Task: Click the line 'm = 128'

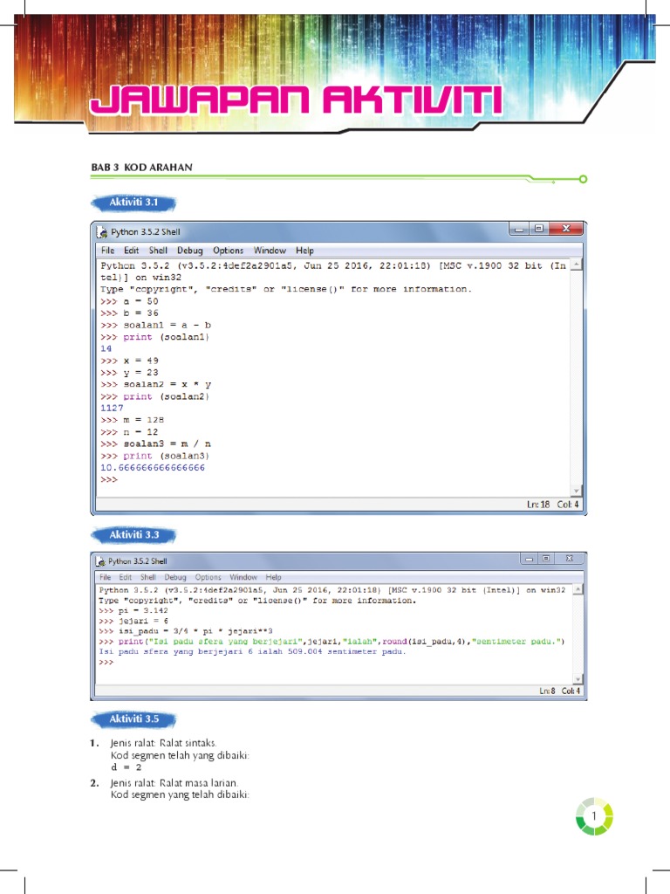Action: (x=144, y=420)
